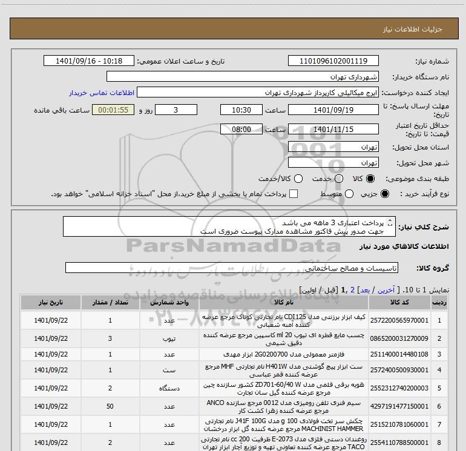Click unit cell ست in row 4
This screenshot has width=466, height=451.
point(169,370)
